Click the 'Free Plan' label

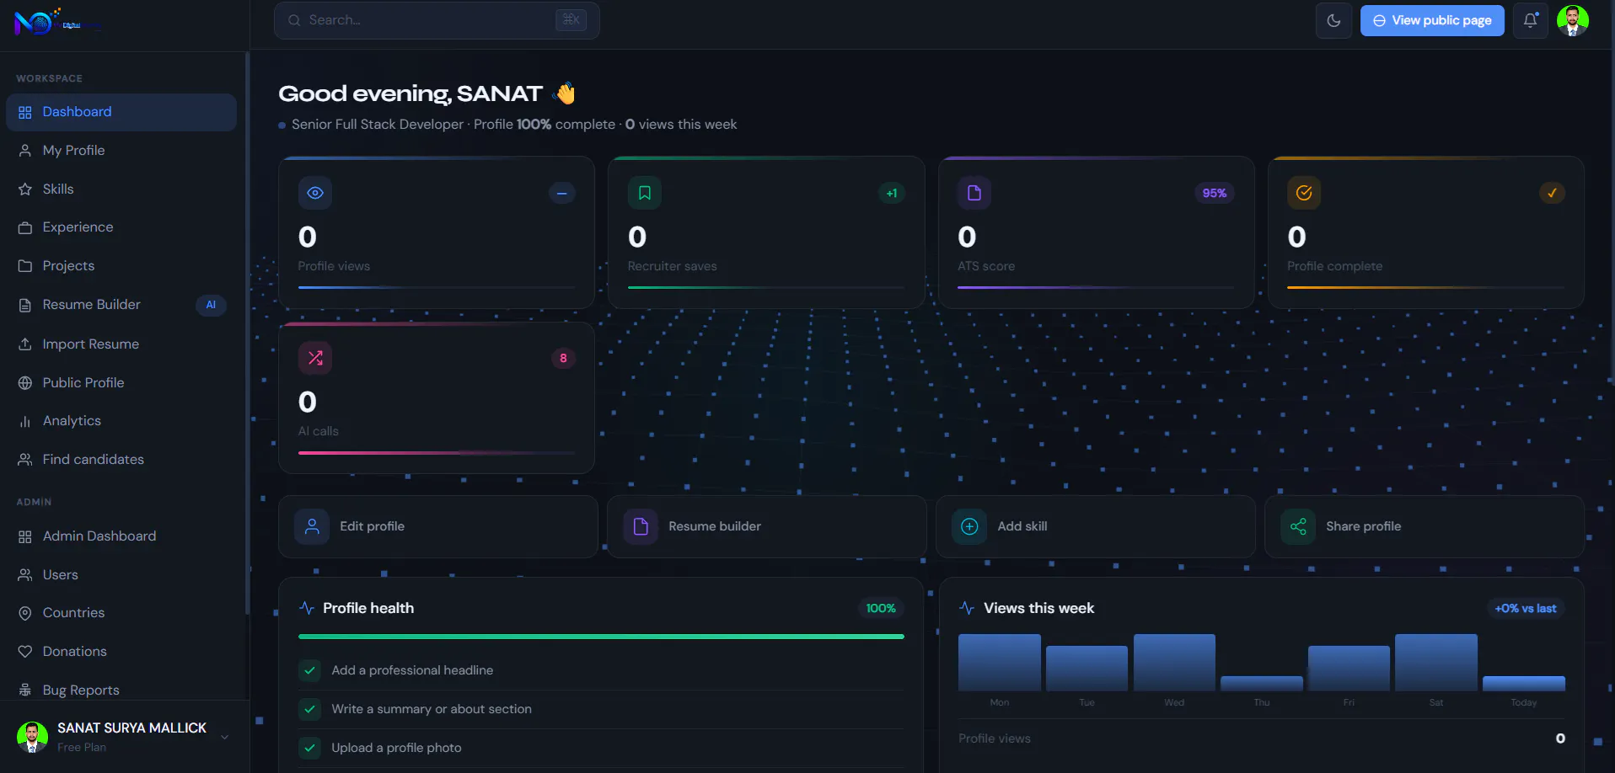pos(82,748)
